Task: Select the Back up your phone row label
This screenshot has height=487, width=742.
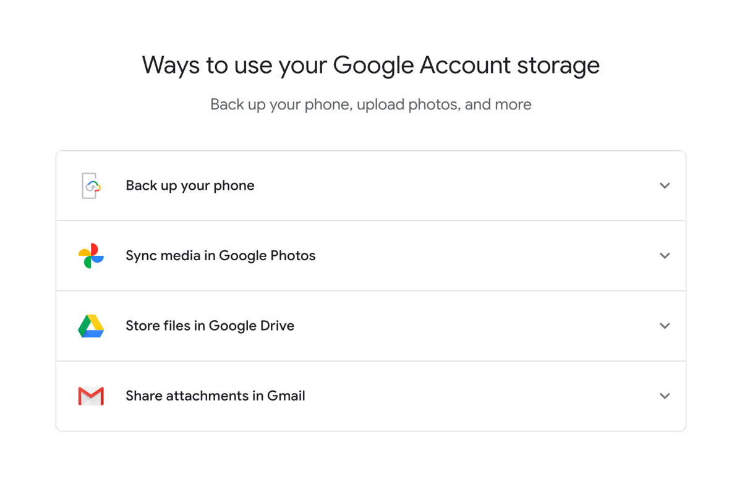Action: pos(190,185)
